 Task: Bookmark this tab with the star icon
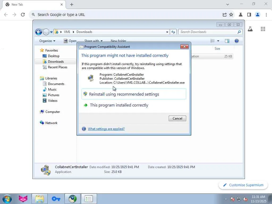231,15
